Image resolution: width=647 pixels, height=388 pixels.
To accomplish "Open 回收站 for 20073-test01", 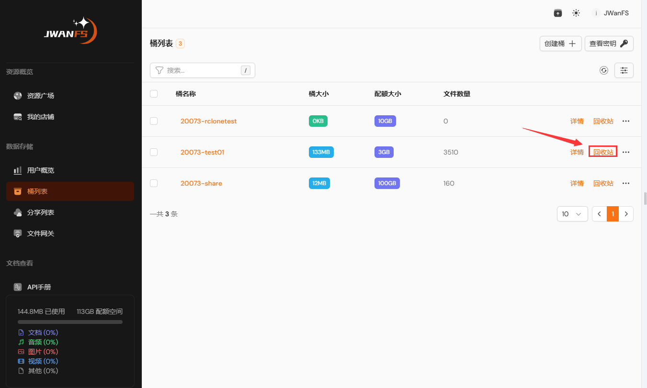I will 603,152.
